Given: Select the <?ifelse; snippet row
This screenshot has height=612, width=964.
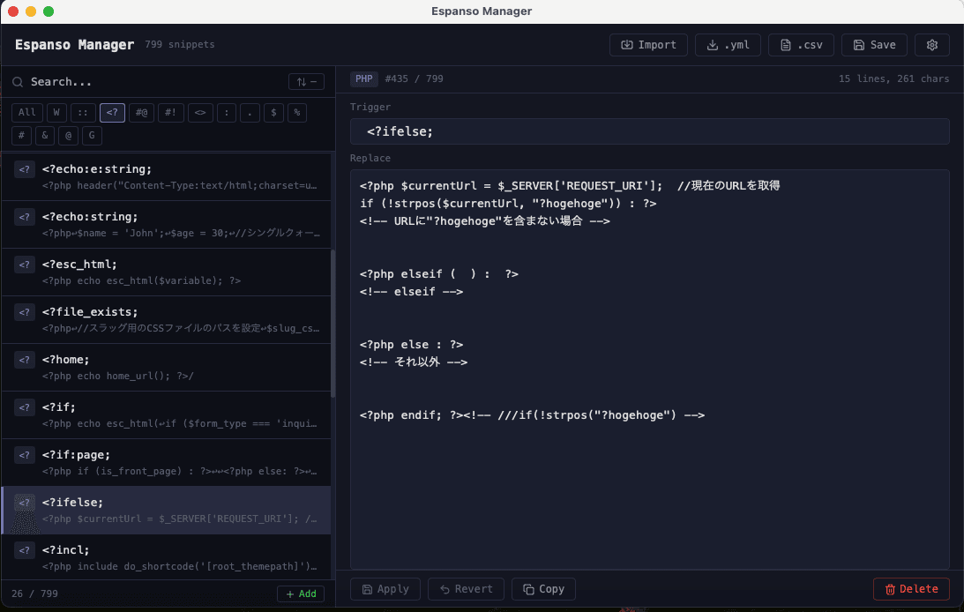Looking at the screenshot, I should pyautogui.click(x=167, y=511).
